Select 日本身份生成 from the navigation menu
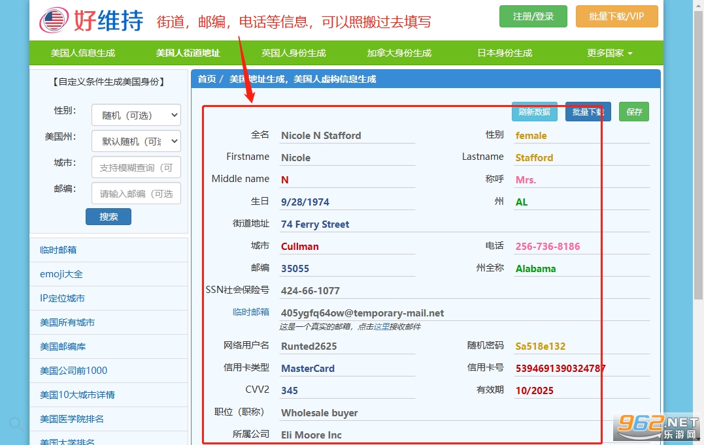Image resolution: width=704 pixels, height=445 pixels. (504, 53)
